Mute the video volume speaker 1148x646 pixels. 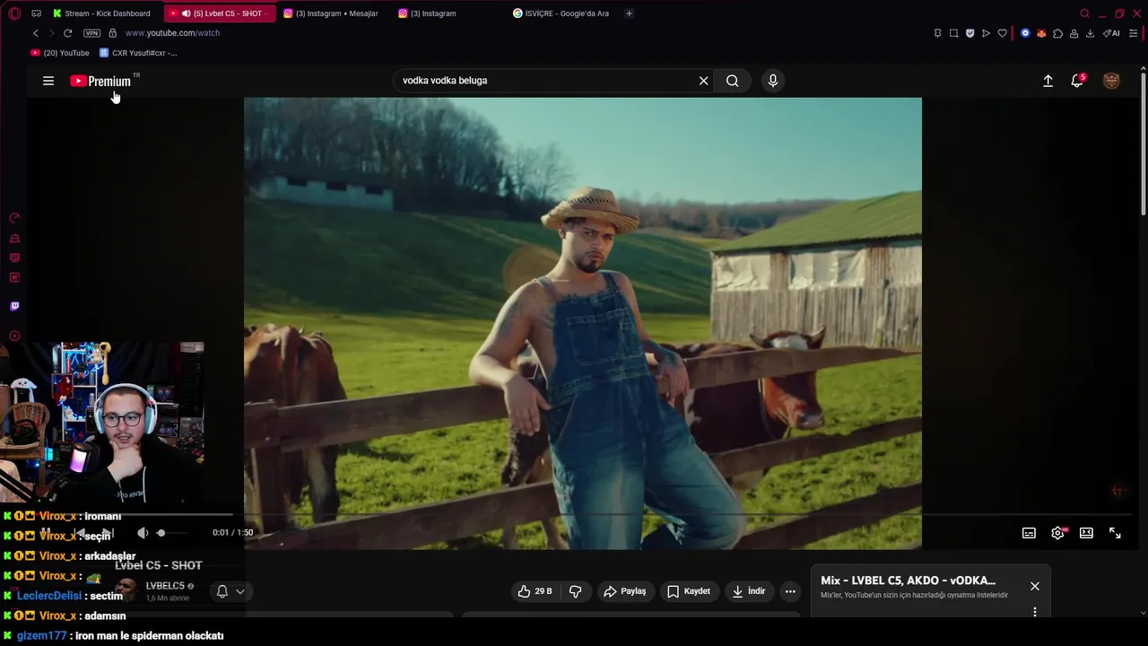pyautogui.click(x=143, y=533)
